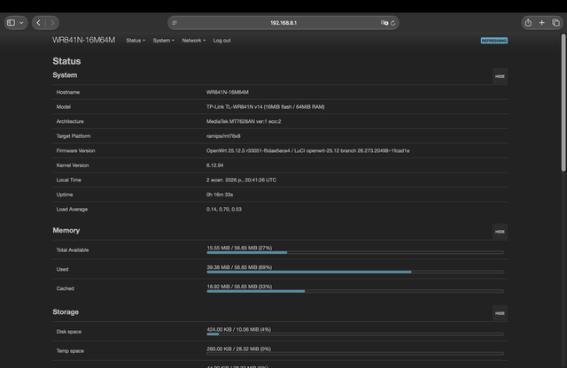Click the Temp space progress bar
The width and height of the screenshot is (567, 368).
click(355, 354)
